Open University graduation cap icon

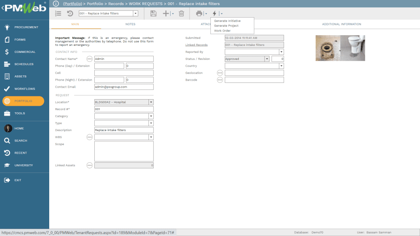point(7,165)
